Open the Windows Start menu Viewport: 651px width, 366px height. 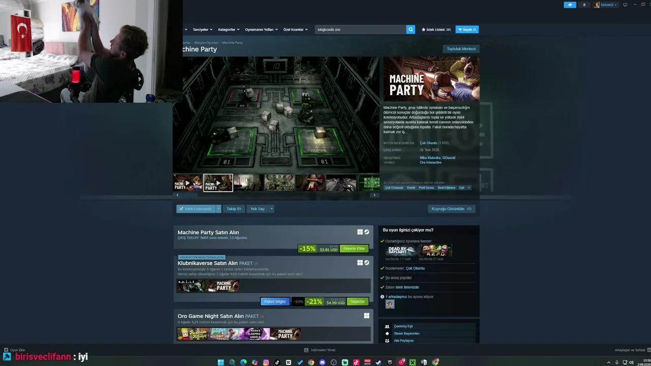coord(221,362)
